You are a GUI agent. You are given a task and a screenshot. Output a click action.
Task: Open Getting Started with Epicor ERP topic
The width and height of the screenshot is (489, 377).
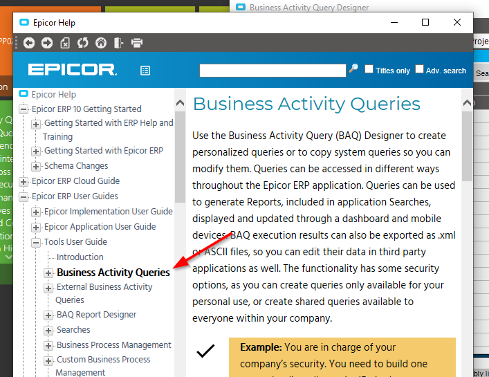pyautogui.click(x=104, y=151)
